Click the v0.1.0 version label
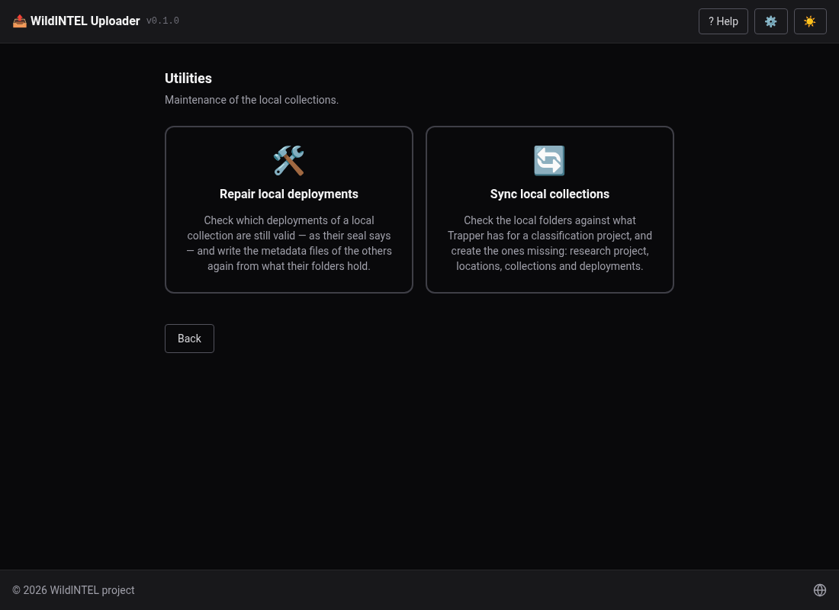Image resolution: width=839 pixels, height=610 pixels. coord(162,21)
